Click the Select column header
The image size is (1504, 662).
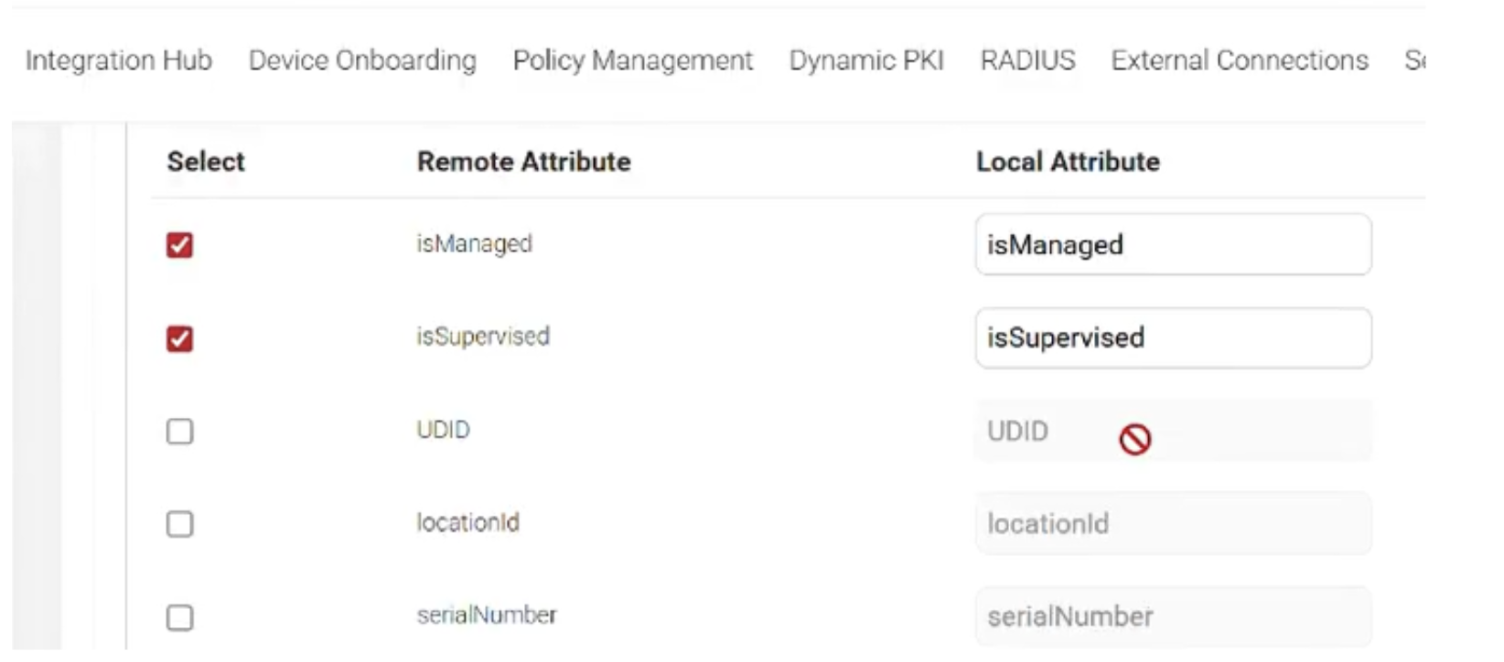tap(206, 162)
